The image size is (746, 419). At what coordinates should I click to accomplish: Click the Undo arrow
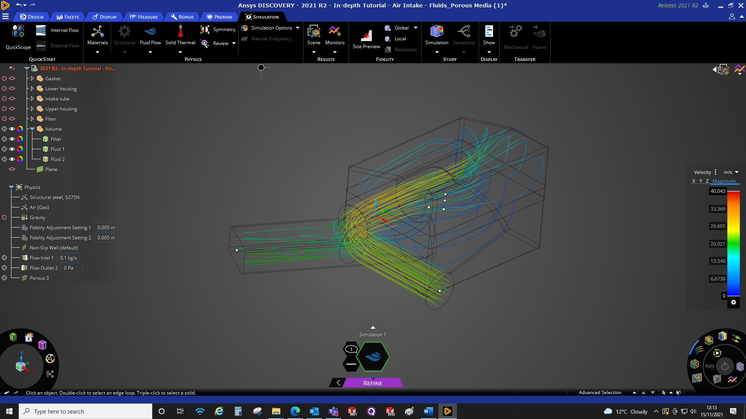point(19,5)
